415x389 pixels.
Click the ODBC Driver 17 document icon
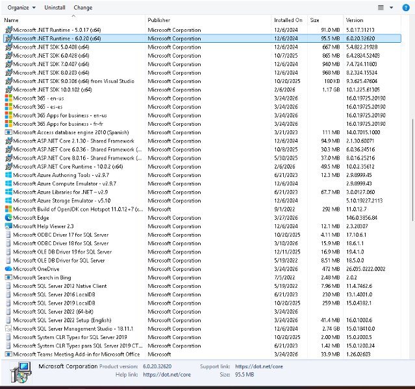pyautogui.click(x=8, y=235)
